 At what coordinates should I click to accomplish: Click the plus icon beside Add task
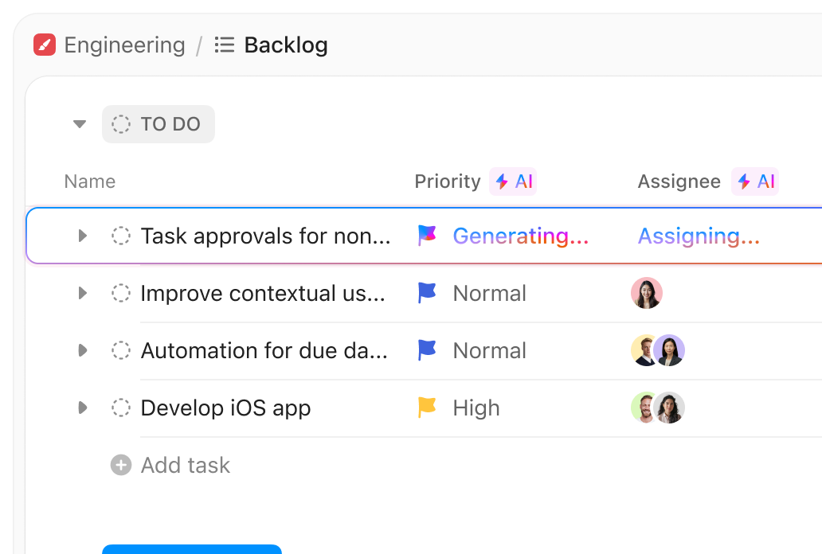[x=119, y=465]
